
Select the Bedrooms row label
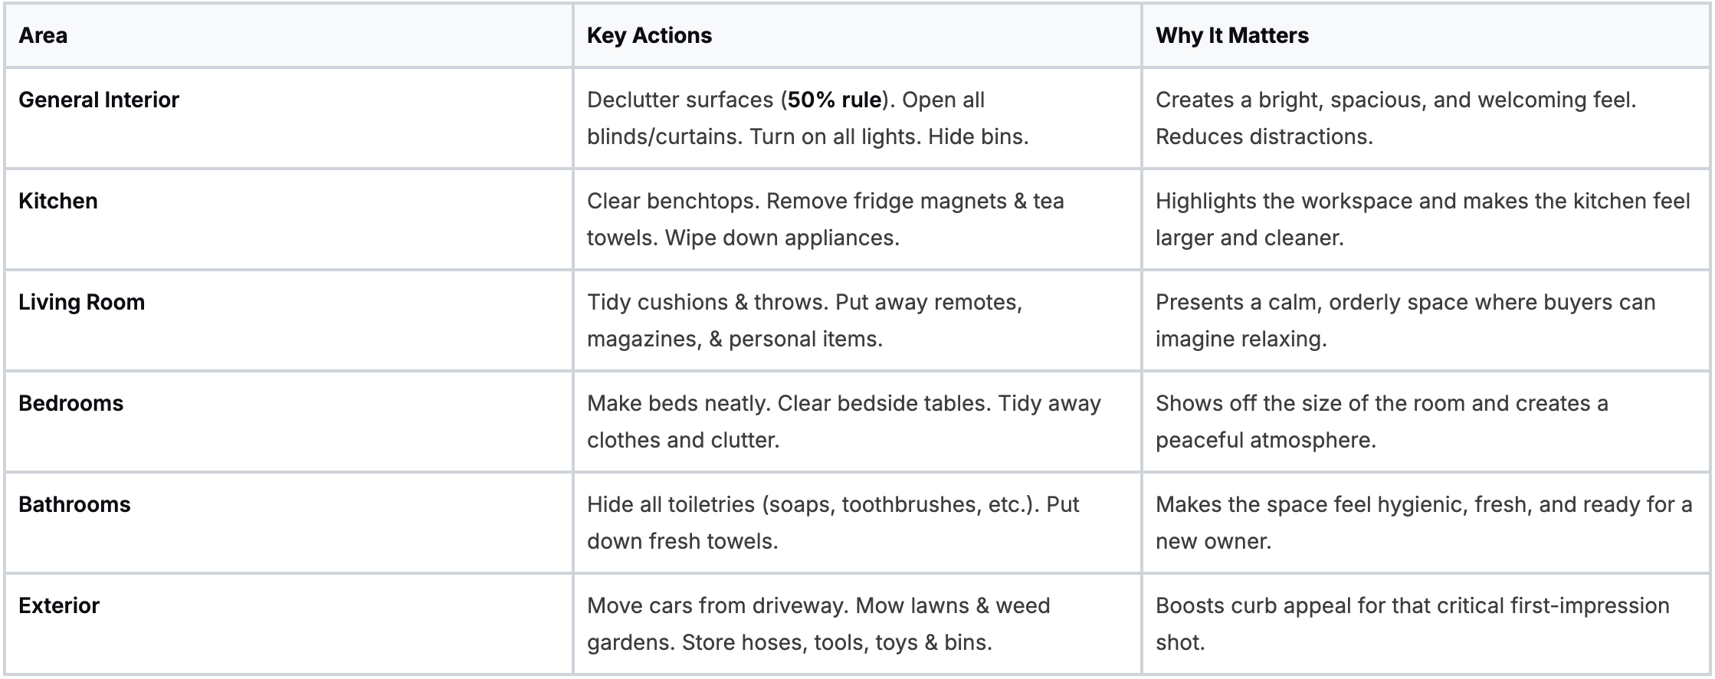[71, 403]
